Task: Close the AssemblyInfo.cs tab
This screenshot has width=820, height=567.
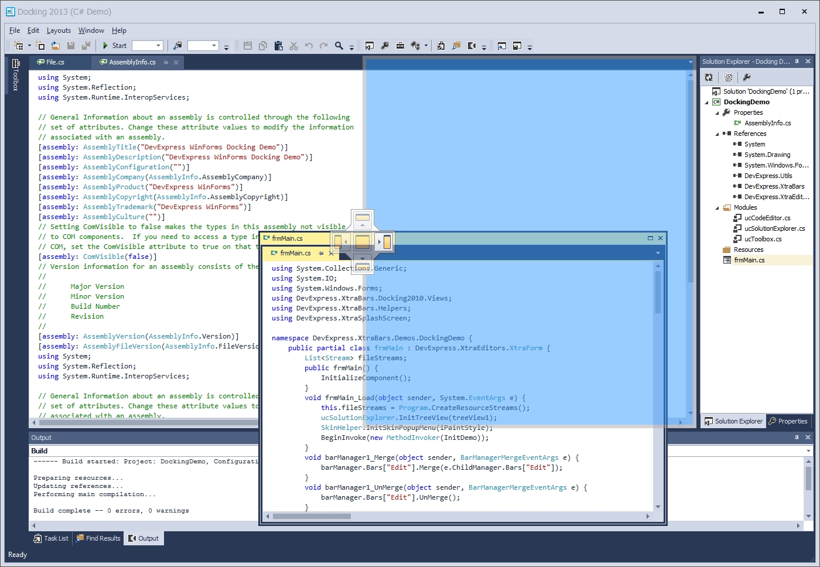Action: [176, 62]
